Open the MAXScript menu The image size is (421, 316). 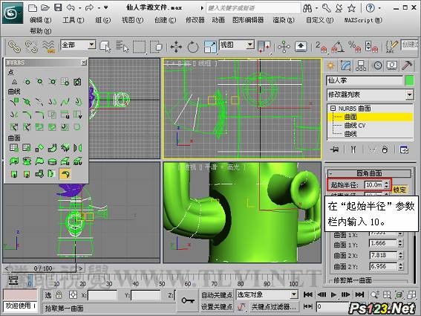pos(363,20)
